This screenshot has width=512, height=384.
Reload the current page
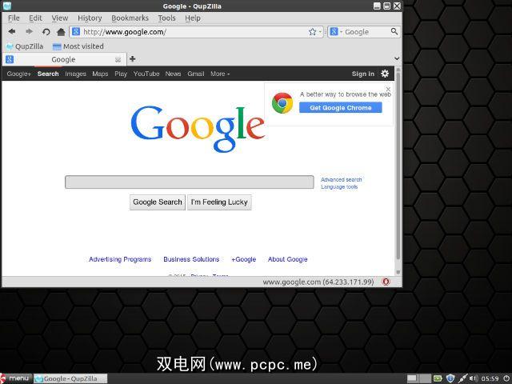pyautogui.click(x=46, y=32)
